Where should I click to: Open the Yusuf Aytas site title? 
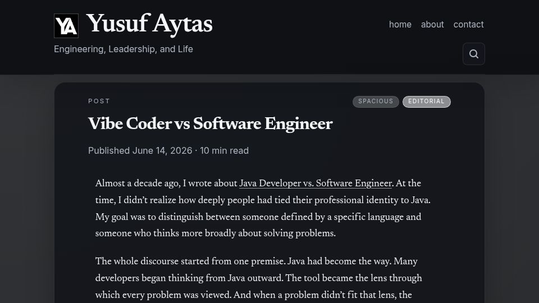(149, 24)
